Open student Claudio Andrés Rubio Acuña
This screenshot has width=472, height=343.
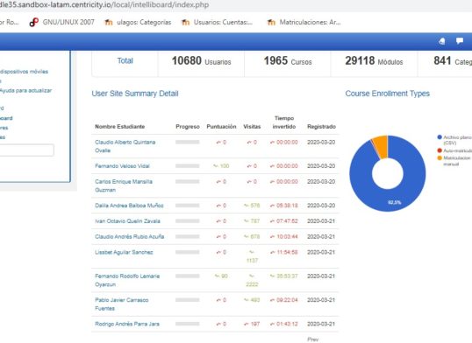pos(130,236)
